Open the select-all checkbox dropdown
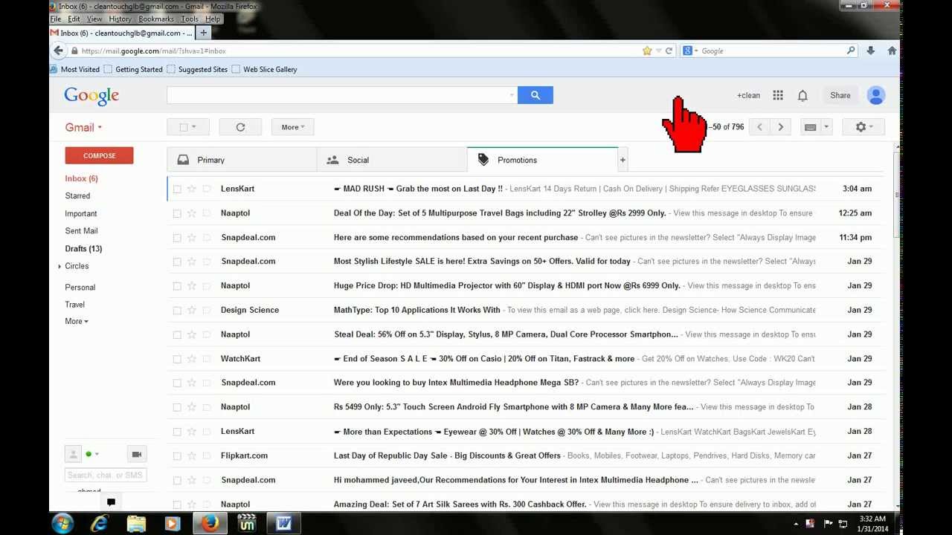Image resolution: width=952 pixels, height=535 pixels. pyautogui.click(x=194, y=127)
